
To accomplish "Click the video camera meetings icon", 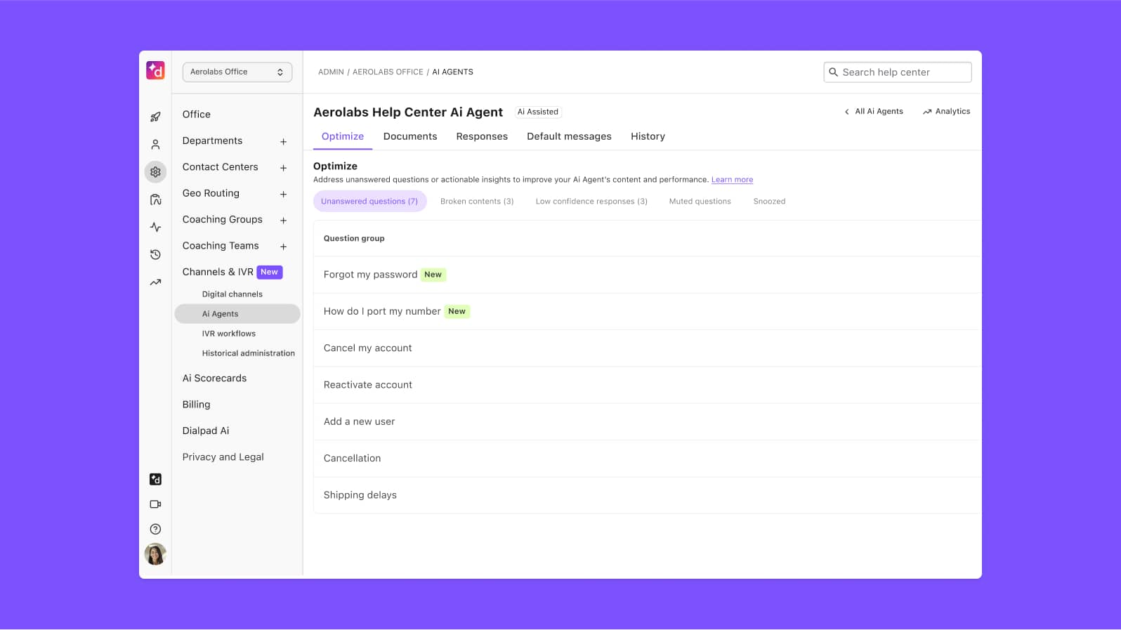I will click(x=155, y=504).
